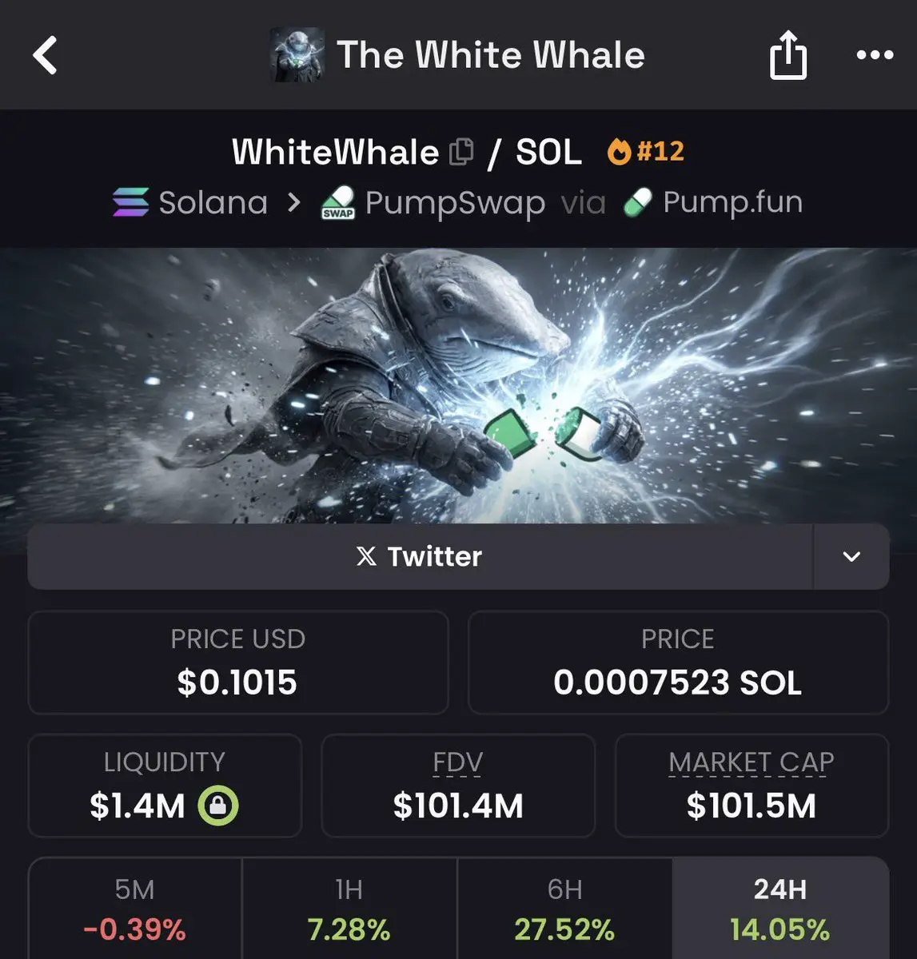Image resolution: width=917 pixels, height=959 pixels.
Task: Expand the social links dropdown chevron
Action: [x=851, y=556]
